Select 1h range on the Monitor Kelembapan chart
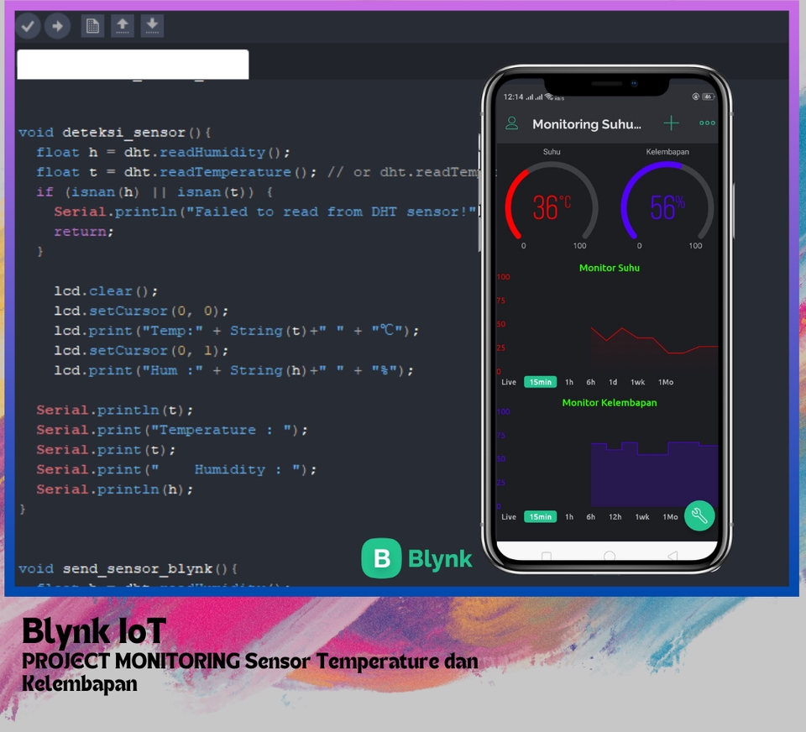 click(x=569, y=516)
